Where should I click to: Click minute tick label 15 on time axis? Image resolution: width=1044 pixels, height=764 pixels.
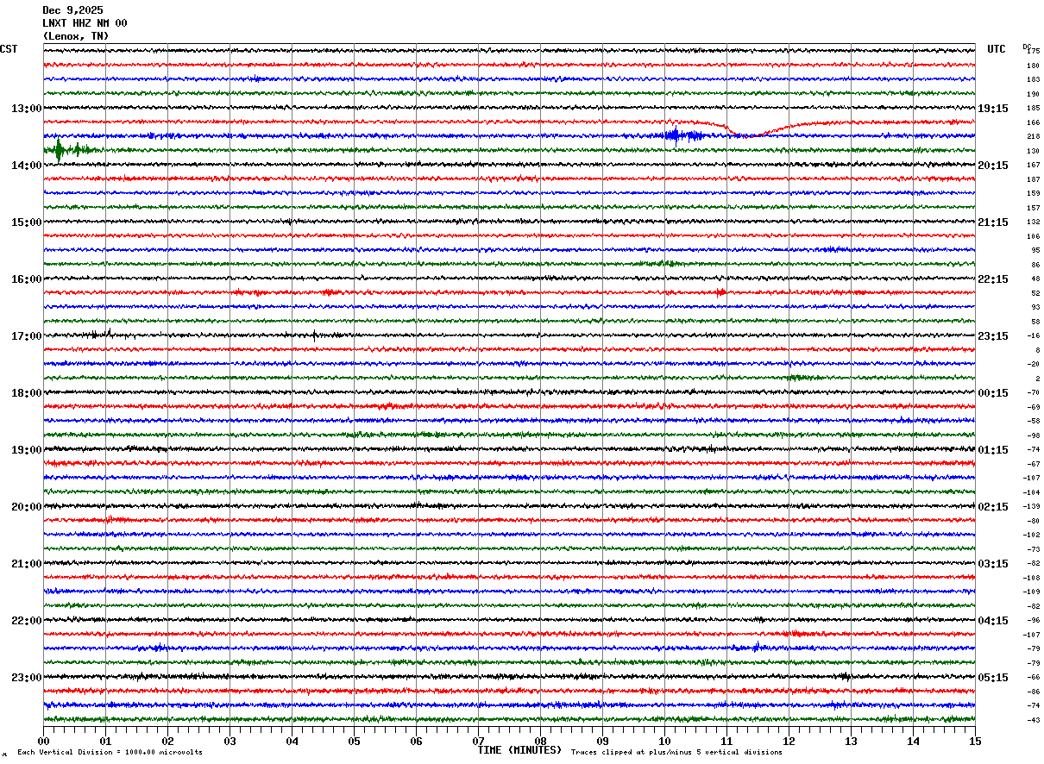click(975, 741)
